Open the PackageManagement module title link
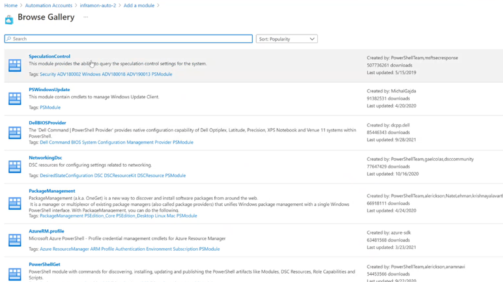The image size is (503, 282). (52, 191)
